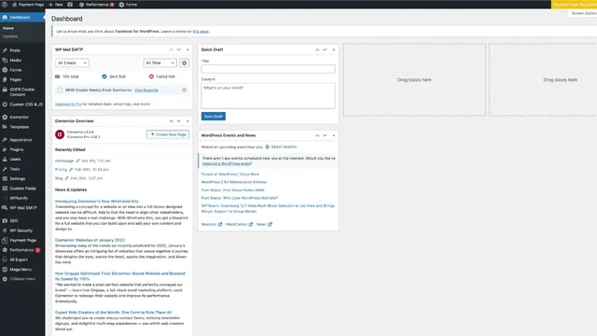Screen dimensions: 597x336
Task: Collapse the admin sidebar menu
Action: coord(19,279)
